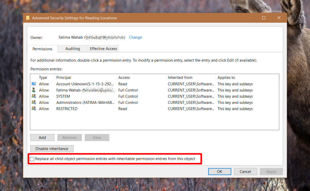The height and width of the screenshot is (191, 310).
Task: Click the Fatima Wahab user icon
Action: coord(34,90)
